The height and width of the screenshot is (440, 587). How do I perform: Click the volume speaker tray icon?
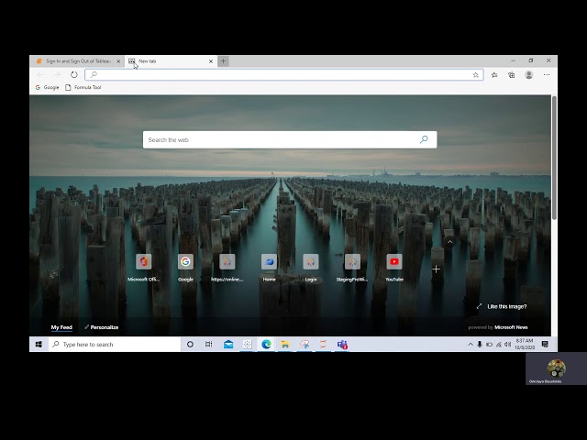click(x=507, y=345)
